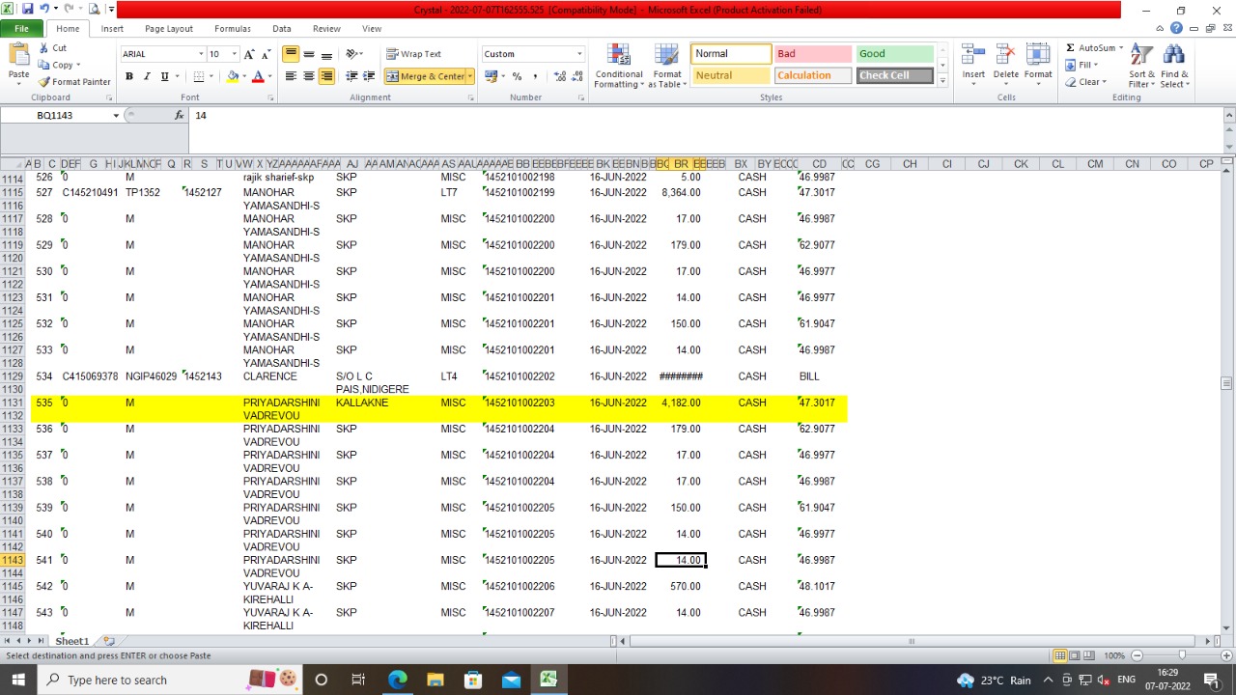Toggle Align Text Left

point(291,76)
